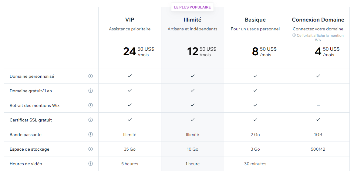Show info for Certificat SSL gratuit
The width and height of the screenshot is (354, 171).
click(x=90, y=120)
